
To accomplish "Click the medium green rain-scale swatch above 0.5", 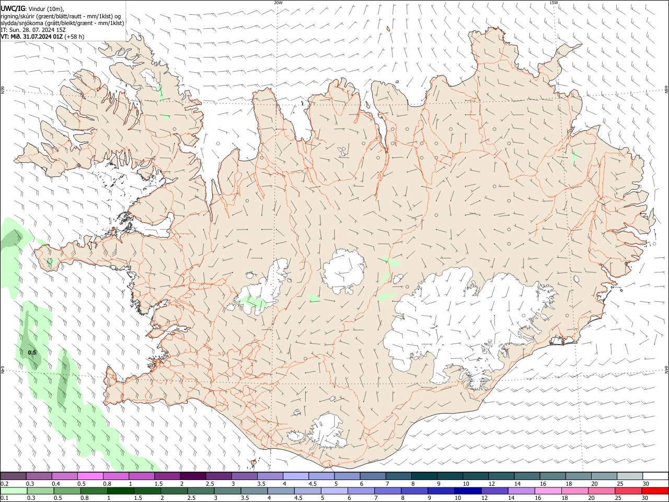I will point(67,490).
